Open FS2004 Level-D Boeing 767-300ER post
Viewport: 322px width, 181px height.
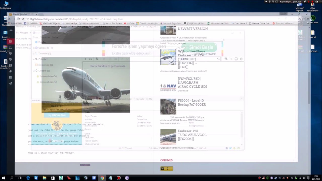tap(192, 102)
